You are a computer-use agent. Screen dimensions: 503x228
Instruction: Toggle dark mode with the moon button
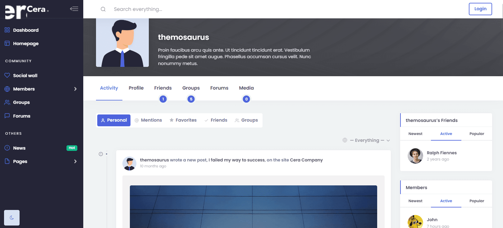tap(12, 218)
